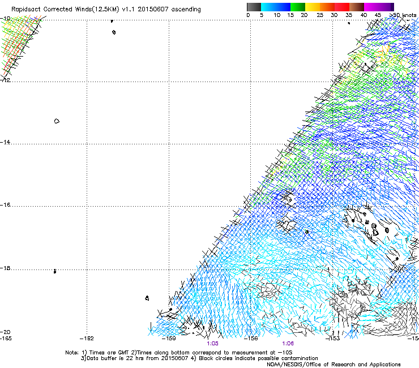Viewport: 419px width, 368px height.
Task: Click the '-12' latitude axis label
Action: coord(5,80)
